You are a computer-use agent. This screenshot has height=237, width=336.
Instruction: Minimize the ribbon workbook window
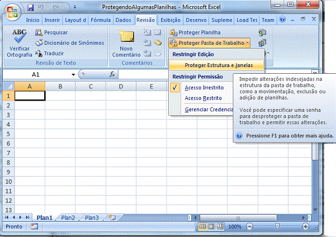[292, 20]
